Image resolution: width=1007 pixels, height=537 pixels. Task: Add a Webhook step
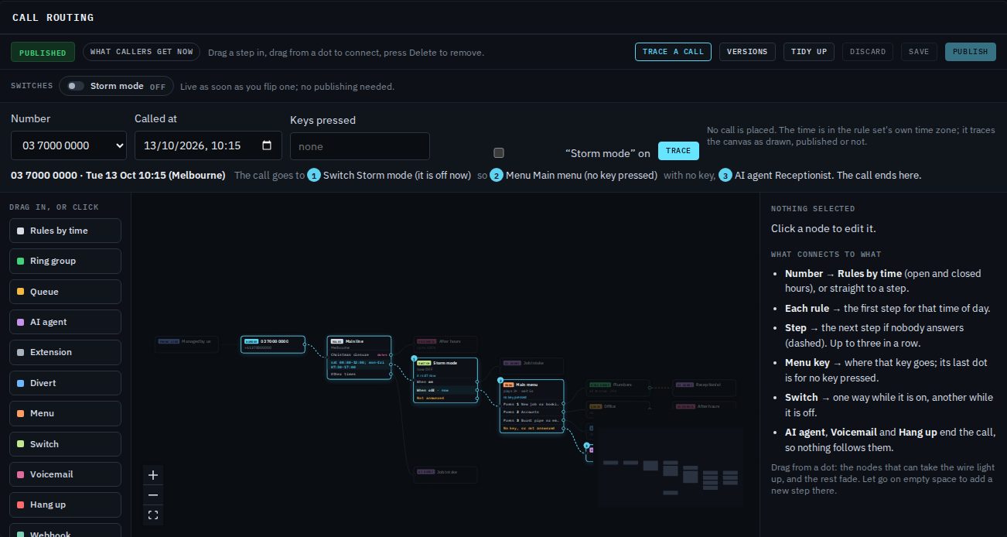click(66, 530)
